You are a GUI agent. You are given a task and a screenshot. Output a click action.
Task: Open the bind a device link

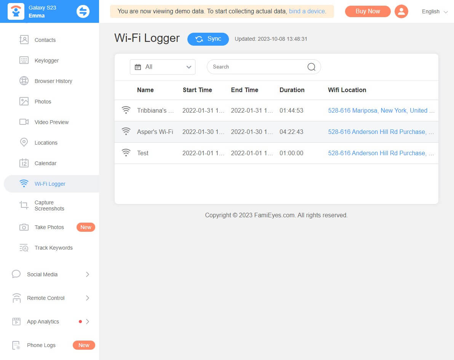click(307, 11)
